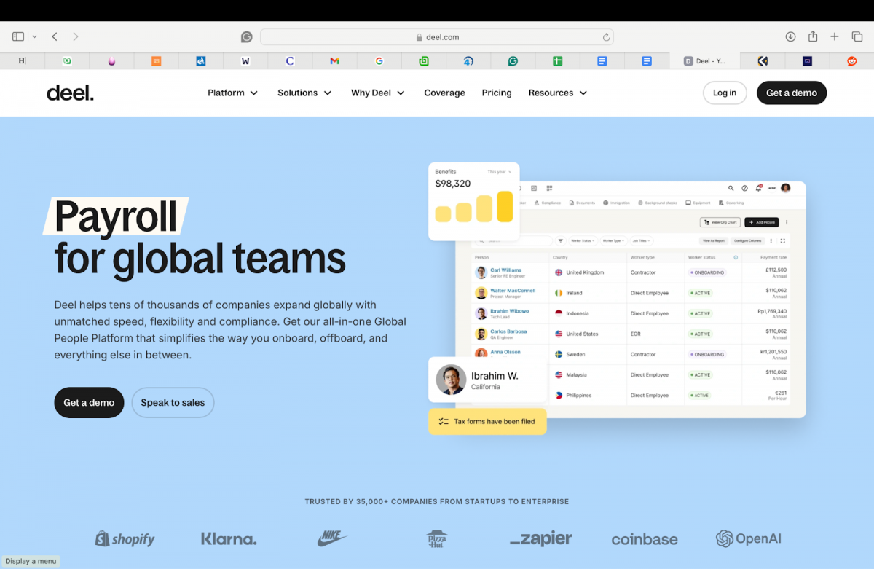Click the Ibrahim Wibowo name link
This screenshot has height=569, width=874.
pos(510,311)
